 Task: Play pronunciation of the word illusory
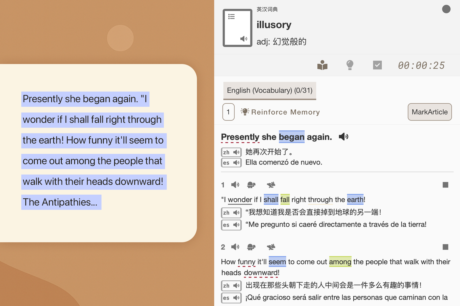244,39
